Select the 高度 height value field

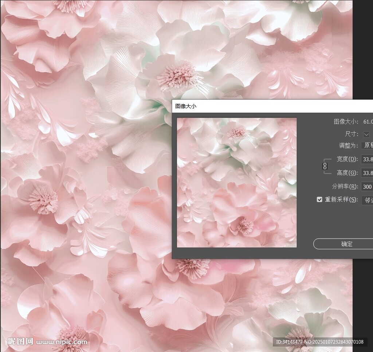click(x=367, y=173)
